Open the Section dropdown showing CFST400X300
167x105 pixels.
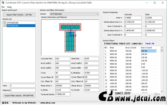pos(74,14)
